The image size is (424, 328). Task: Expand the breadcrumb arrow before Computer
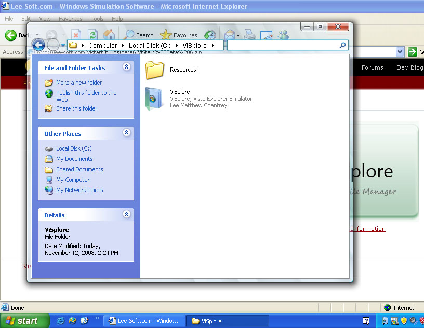coord(83,45)
